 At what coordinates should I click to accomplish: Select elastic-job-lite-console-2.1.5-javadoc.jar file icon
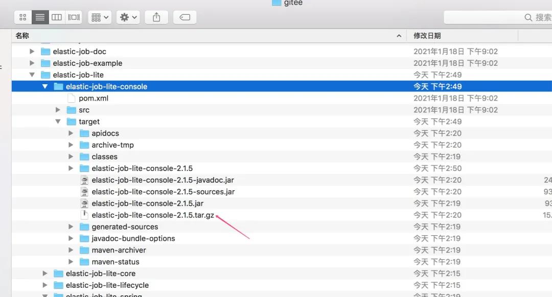(x=84, y=180)
